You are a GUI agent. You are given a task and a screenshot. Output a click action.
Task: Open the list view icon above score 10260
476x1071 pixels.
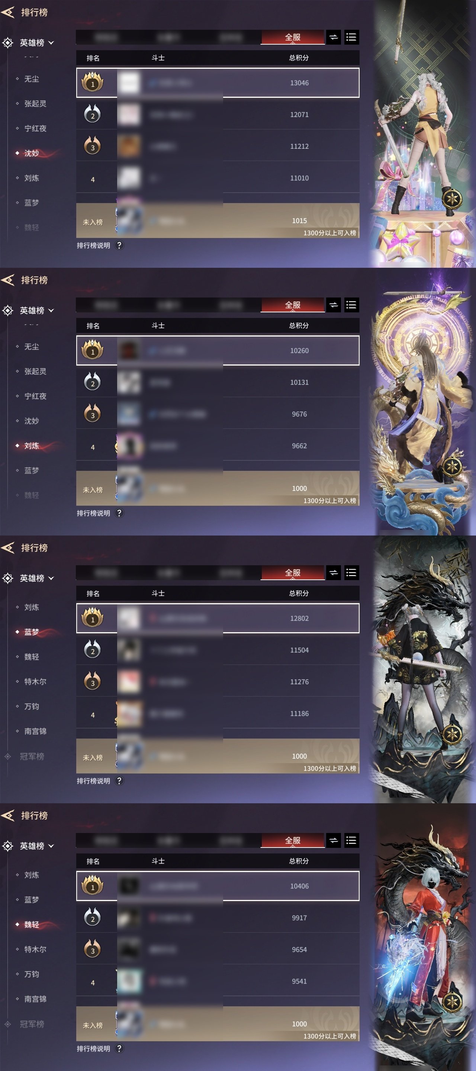point(351,305)
